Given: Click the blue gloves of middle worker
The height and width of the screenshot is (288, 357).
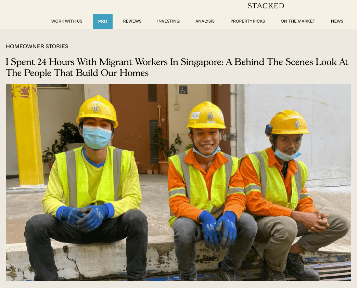Looking at the screenshot, I should (218, 229).
